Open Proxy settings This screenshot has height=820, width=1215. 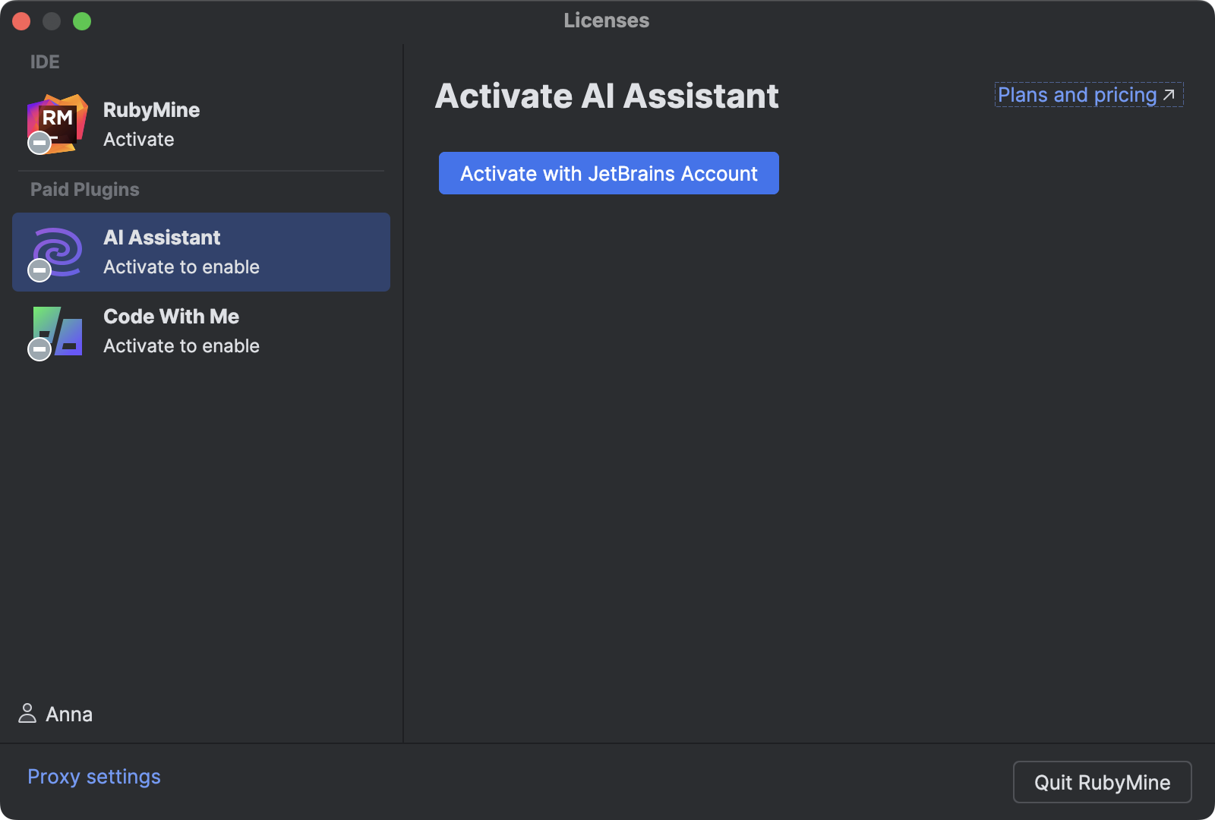click(x=94, y=777)
